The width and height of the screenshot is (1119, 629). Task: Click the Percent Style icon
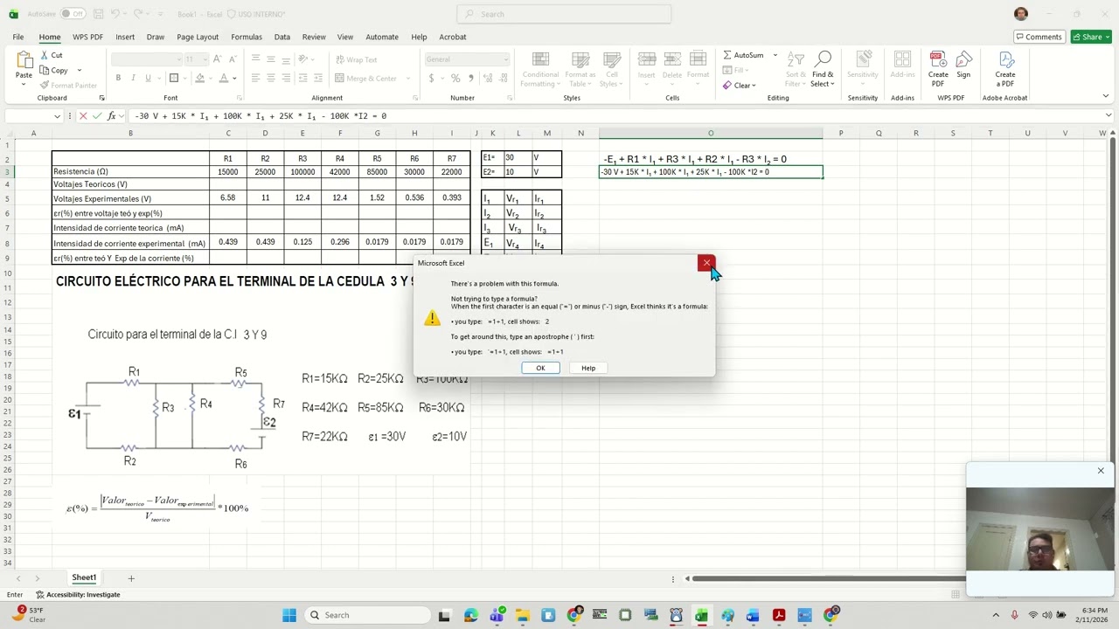click(x=455, y=78)
